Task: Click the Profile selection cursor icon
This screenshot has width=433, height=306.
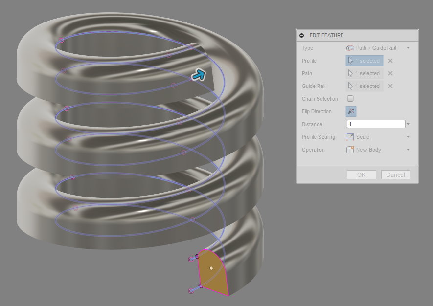Action: tap(350, 61)
